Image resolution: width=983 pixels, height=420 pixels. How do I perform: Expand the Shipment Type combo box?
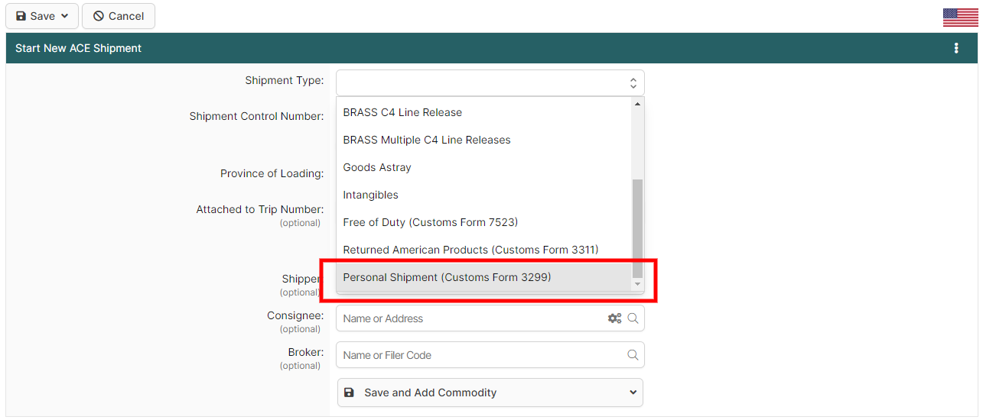pyautogui.click(x=490, y=82)
